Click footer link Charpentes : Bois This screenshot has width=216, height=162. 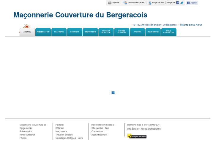(x=100, y=128)
